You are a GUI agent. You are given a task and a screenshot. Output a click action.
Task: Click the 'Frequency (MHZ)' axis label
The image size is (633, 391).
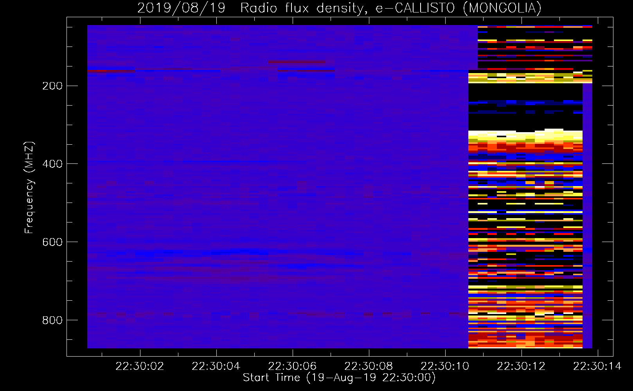tap(29, 188)
